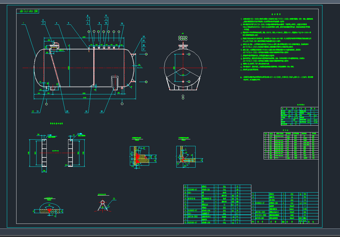Click part callout number 20 below tank
Screen dimensions: 340x237
[67, 111]
